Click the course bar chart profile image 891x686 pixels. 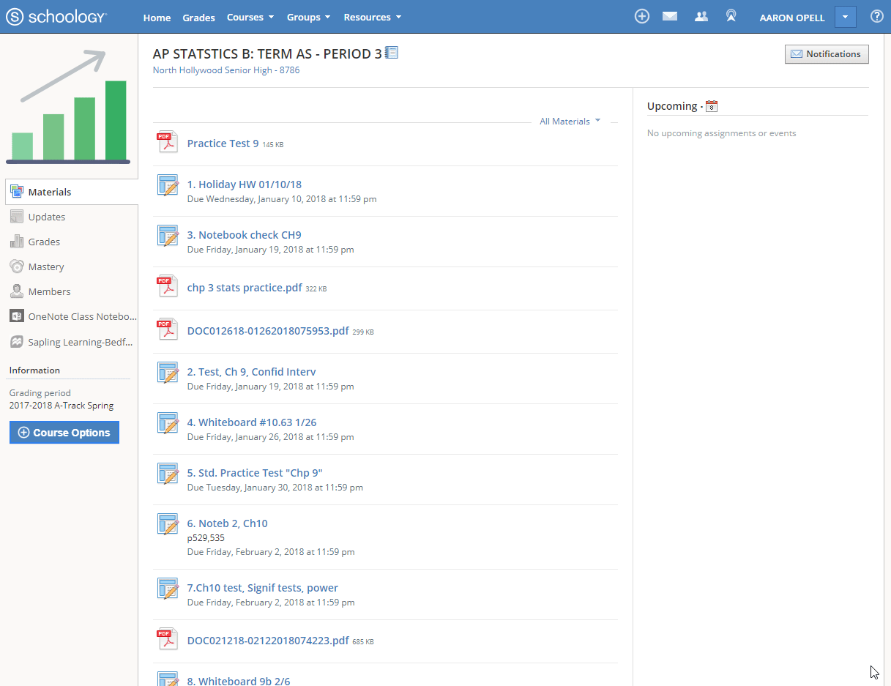[x=69, y=106]
